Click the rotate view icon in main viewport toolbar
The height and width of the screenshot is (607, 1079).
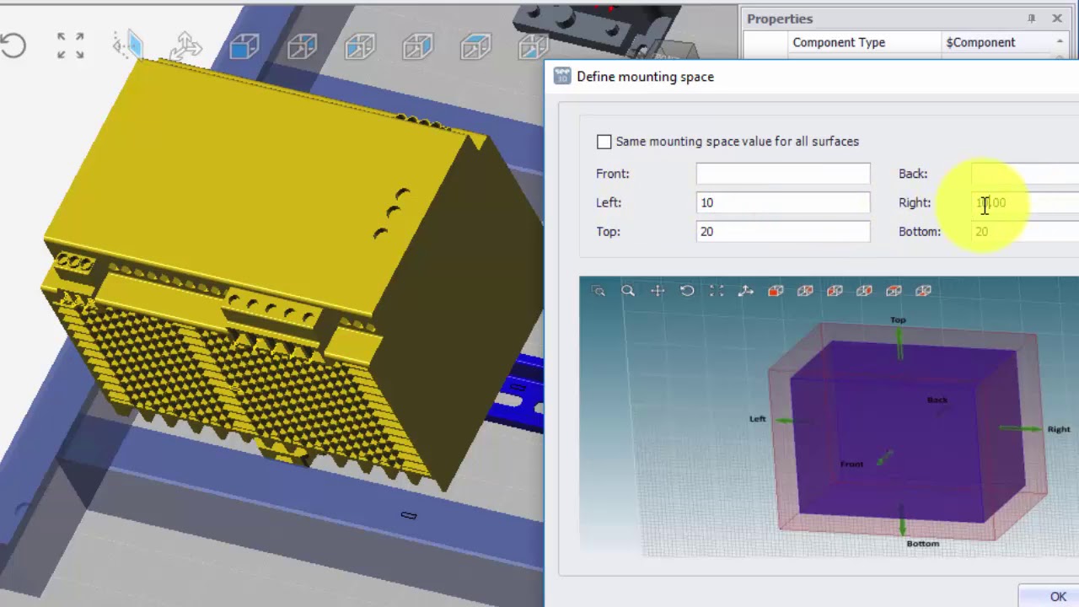tap(13, 46)
